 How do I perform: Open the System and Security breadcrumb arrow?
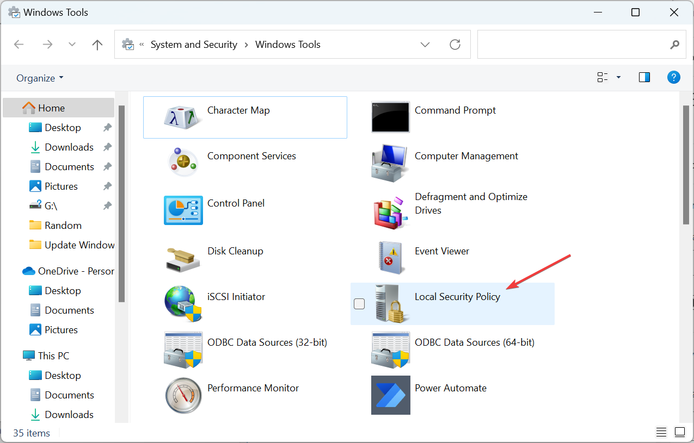point(246,45)
